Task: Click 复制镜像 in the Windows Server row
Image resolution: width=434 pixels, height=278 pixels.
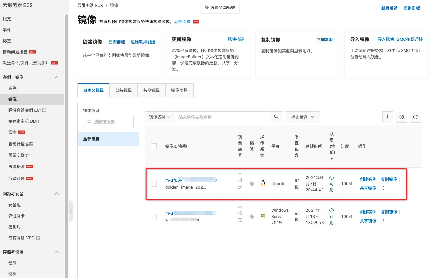Action: point(389,212)
